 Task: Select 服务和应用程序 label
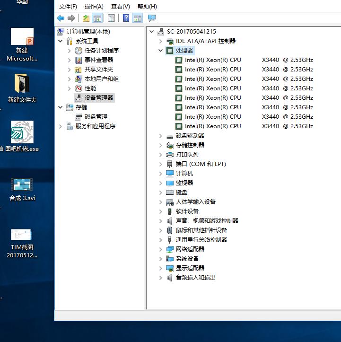(96, 126)
